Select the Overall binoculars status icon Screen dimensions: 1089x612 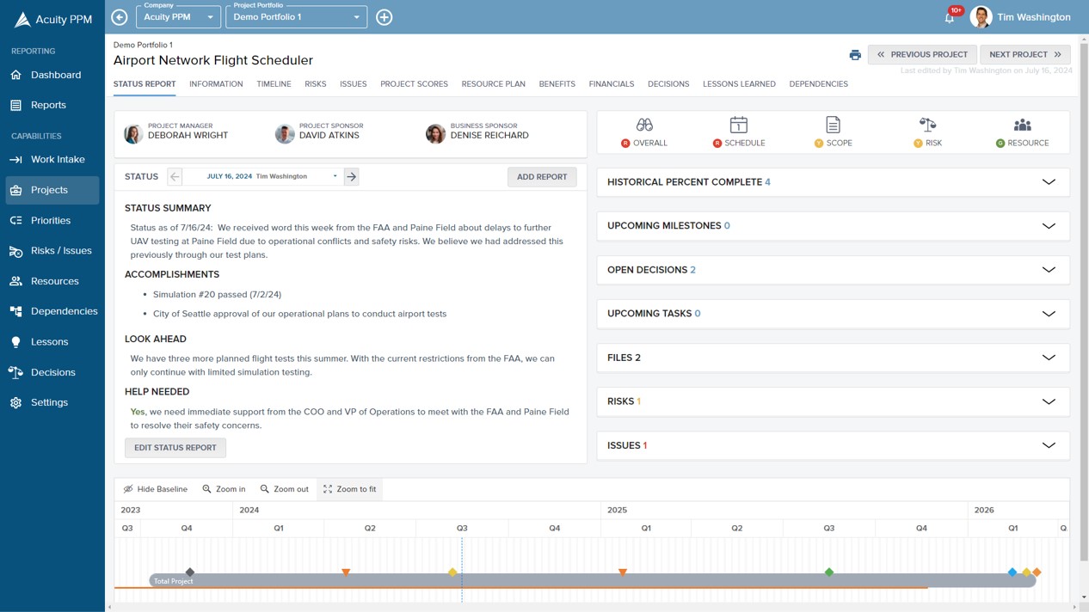[644, 125]
